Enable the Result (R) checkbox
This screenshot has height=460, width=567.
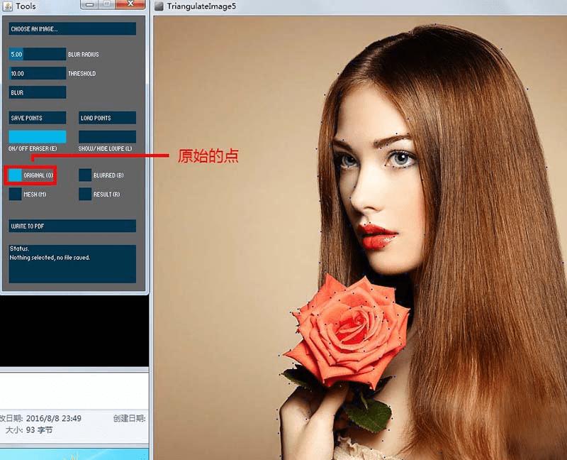point(85,194)
